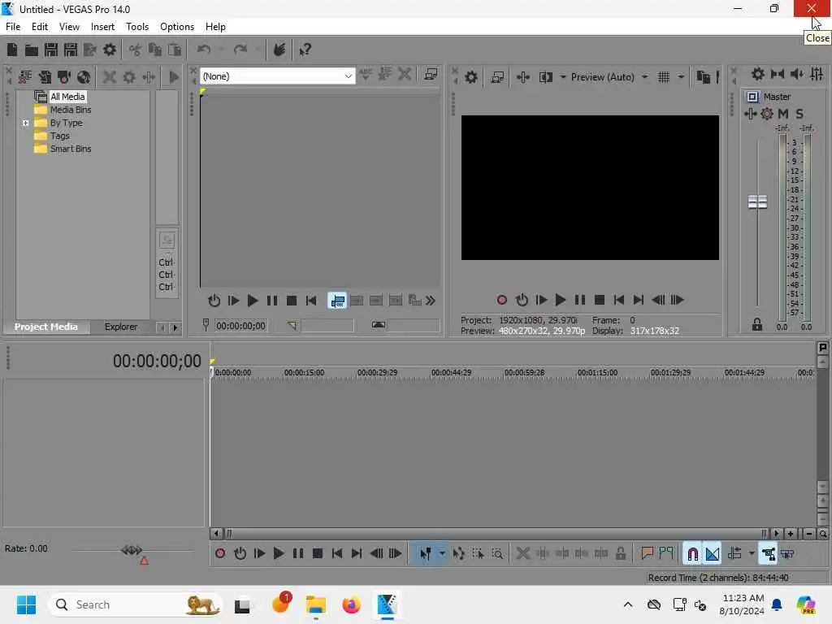Screen dimensions: 832x624
Task: Click the Windows Start button
Action: coord(26,604)
